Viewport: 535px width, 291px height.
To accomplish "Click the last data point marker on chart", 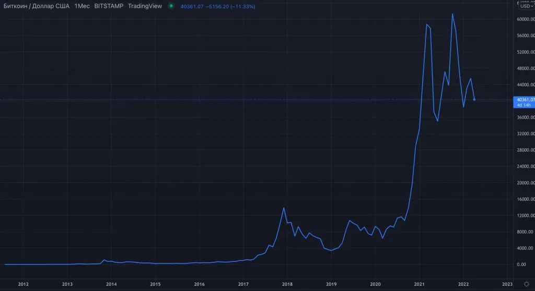I will (474, 100).
